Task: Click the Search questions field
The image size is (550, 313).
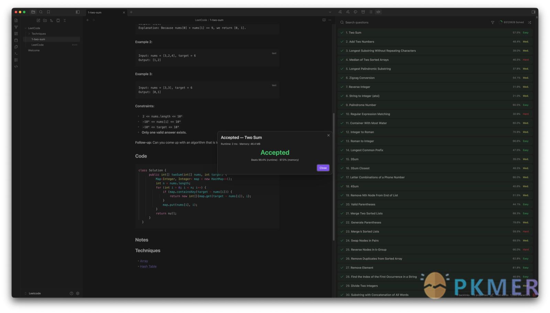Action: [x=412, y=22]
